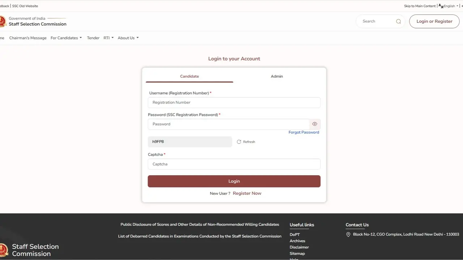Image resolution: width=463 pixels, height=260 pixels.
Task: Select the Candidate tab
Action: 189,76
